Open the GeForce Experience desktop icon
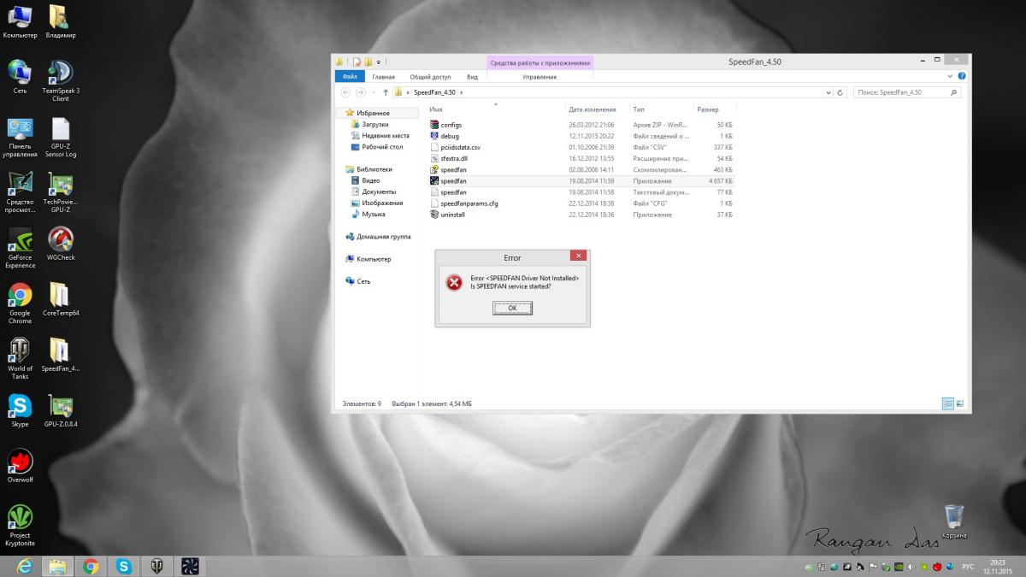 [20, 248]
